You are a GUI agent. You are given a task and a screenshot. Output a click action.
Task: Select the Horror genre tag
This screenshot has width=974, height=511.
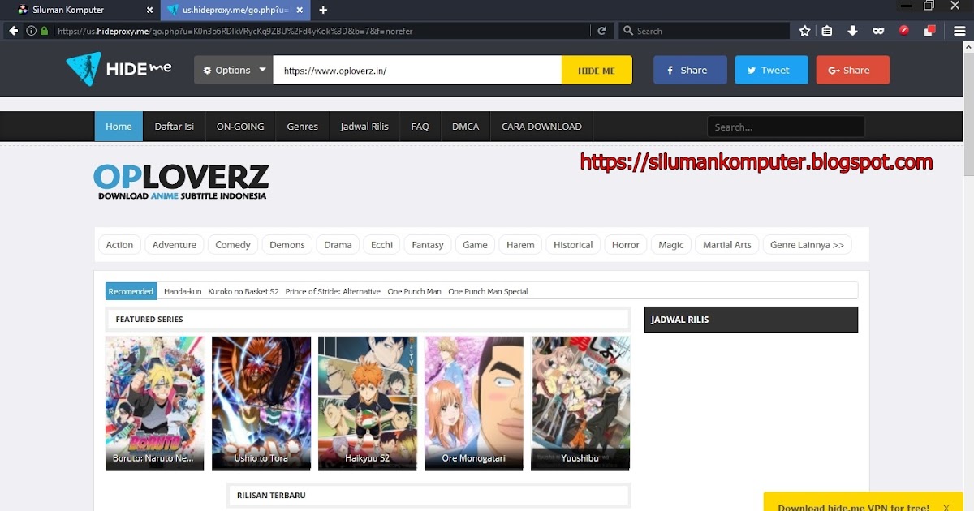click(x=626, y=245)
